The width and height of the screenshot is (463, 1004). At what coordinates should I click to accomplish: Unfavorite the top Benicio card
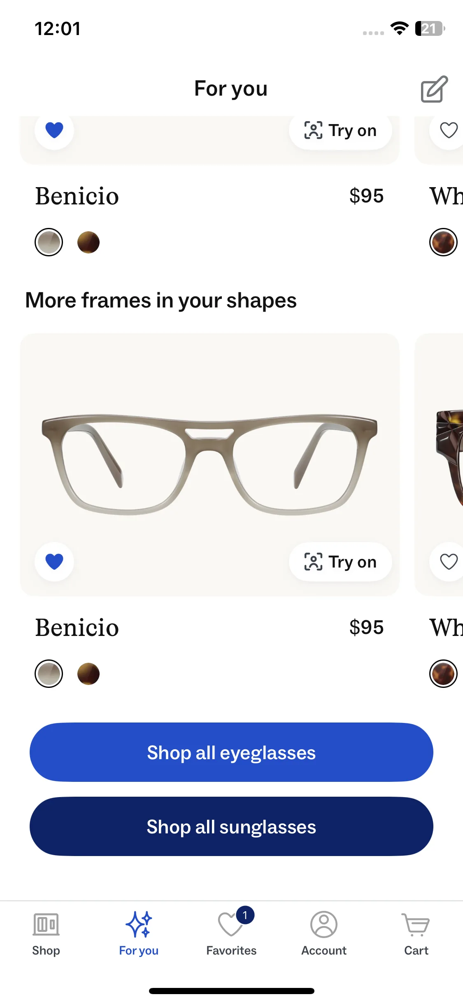pyautogui.click(x=54, y=130)
